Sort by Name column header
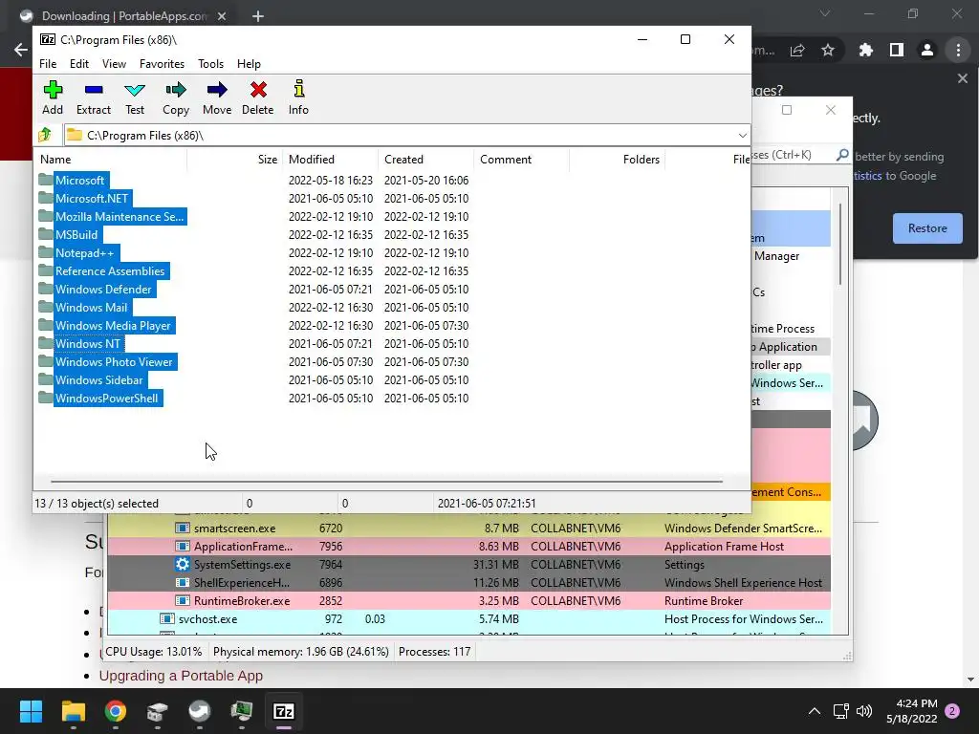 tap(111, 160)
